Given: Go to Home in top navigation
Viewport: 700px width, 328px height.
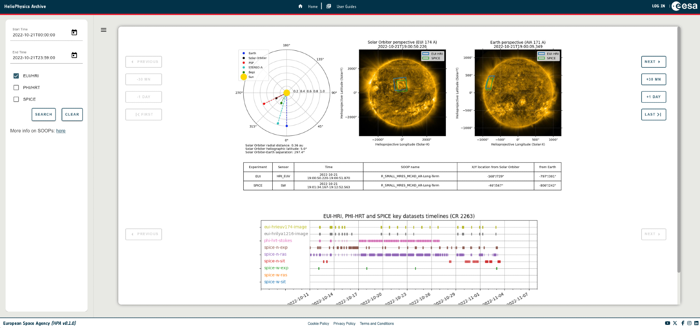Looking at the screenshot, I should coord(313,7).
